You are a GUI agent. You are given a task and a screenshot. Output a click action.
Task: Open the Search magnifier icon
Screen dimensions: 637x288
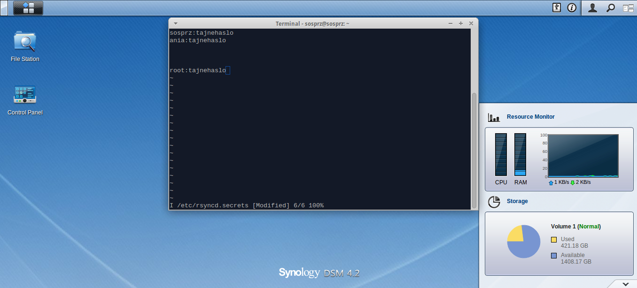click(x=611, y=8)
